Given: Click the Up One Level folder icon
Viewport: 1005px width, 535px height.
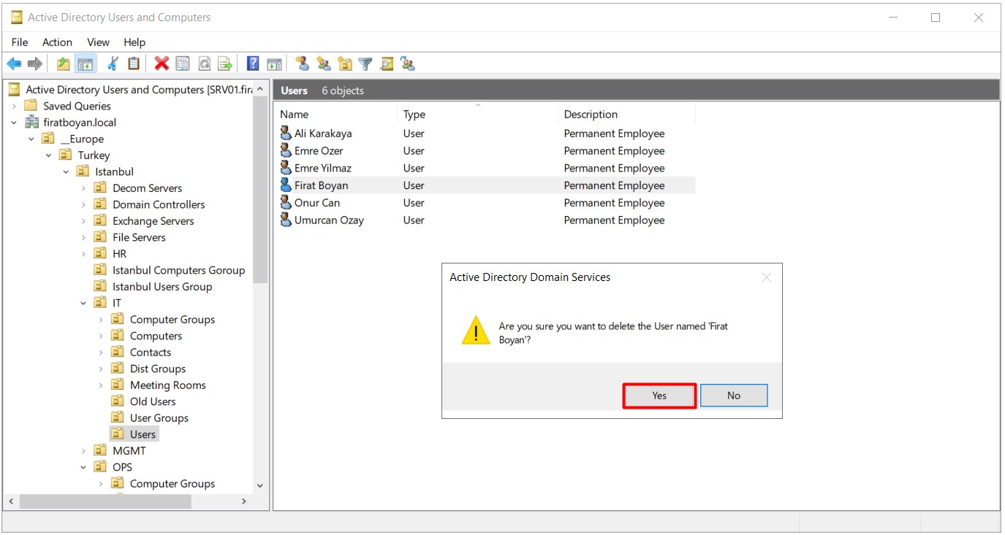Looking at the screenshot, I should click(x=64, y=64).
